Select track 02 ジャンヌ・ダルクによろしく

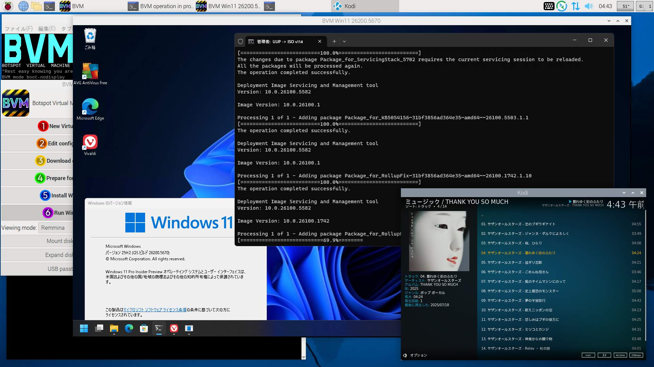561,233
